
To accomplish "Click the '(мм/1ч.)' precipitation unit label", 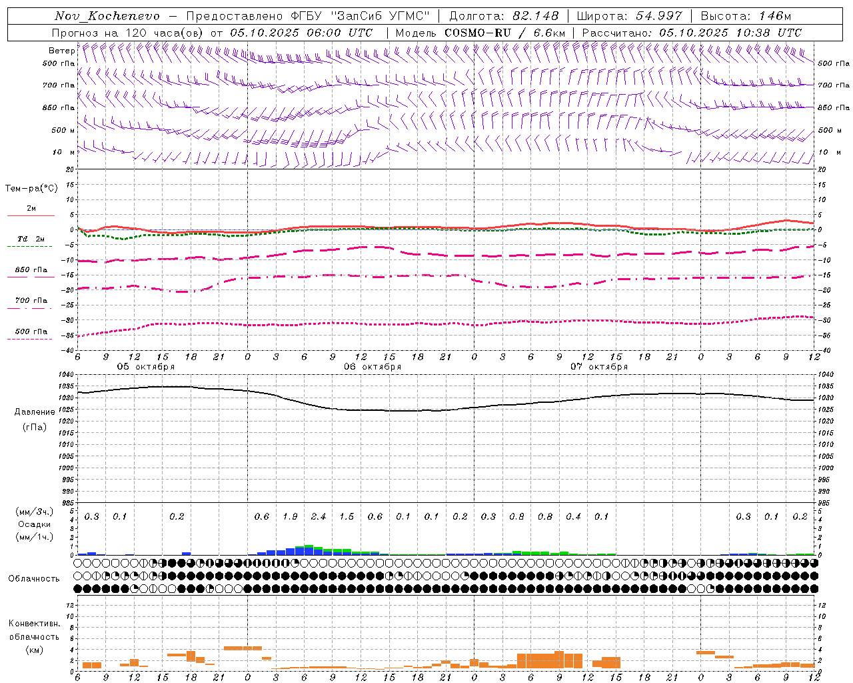I will (x=34, y=537).
